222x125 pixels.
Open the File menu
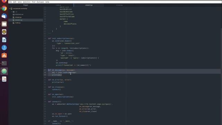pyautogui.click(x=10, y=2)
